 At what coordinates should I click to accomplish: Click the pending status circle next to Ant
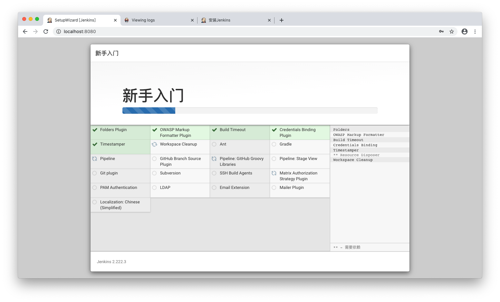coord(214,144)
